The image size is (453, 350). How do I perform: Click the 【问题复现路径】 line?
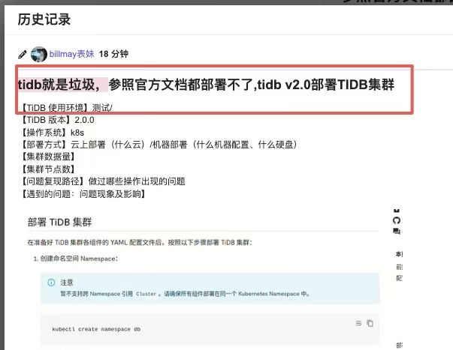pyautogui.click(x=101, y=181)
